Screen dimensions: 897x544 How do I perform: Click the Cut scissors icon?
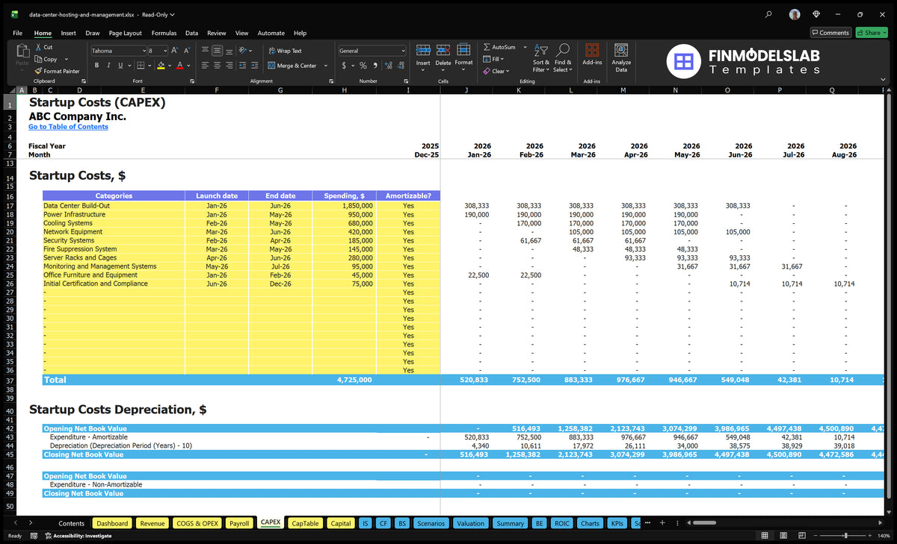[x=38, y=47]
